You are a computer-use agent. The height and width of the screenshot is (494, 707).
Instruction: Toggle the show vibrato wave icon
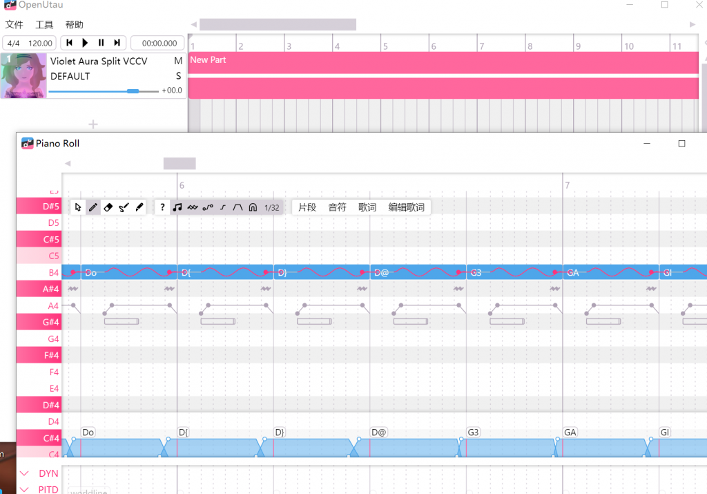193,207
